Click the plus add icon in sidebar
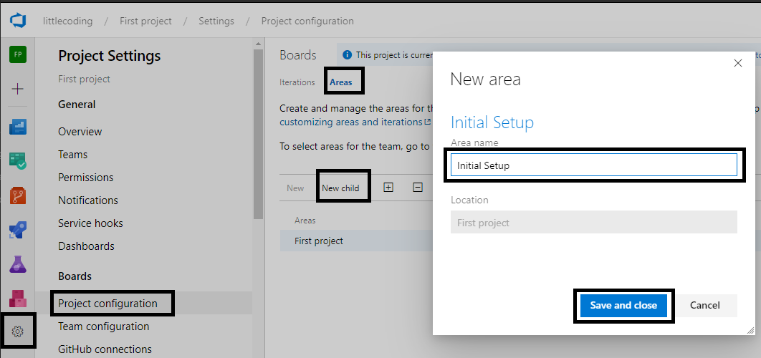The image size is (761, 358). pyautogui.click(x=17, y=89)
